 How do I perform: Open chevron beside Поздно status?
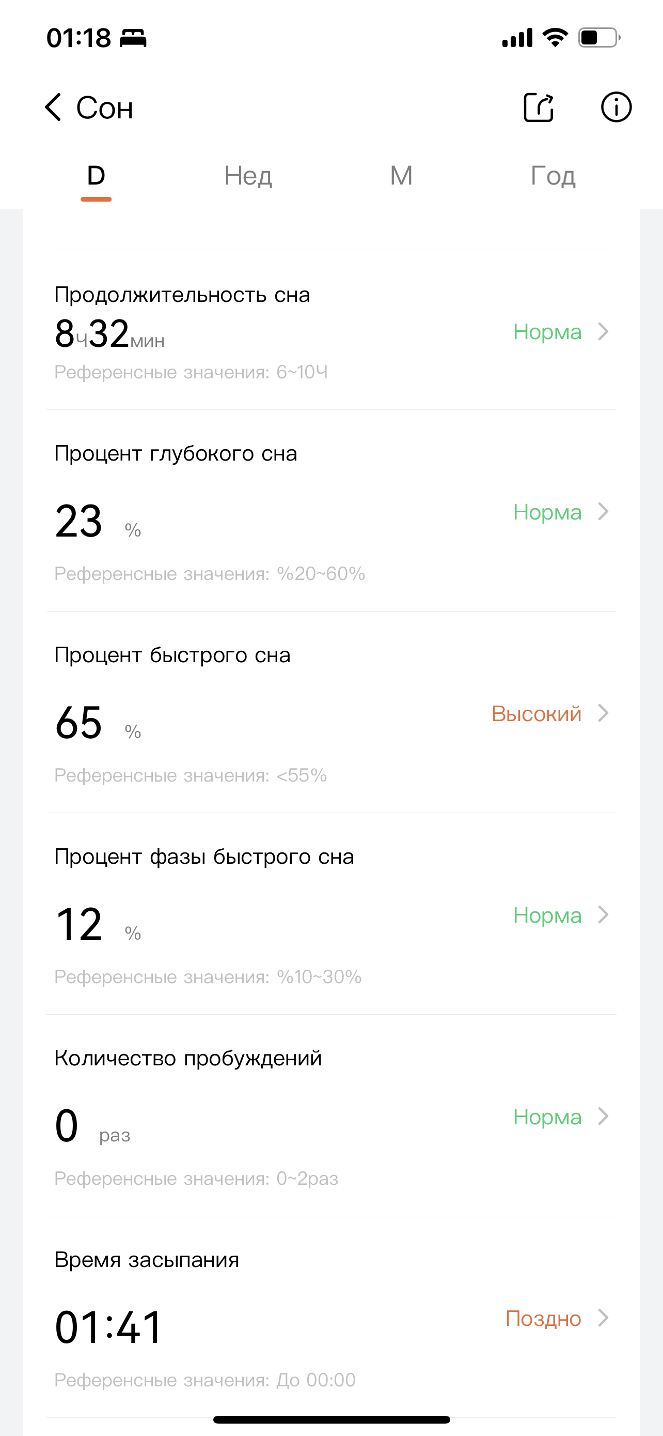pyautogui.click(x=603, y=1318)
